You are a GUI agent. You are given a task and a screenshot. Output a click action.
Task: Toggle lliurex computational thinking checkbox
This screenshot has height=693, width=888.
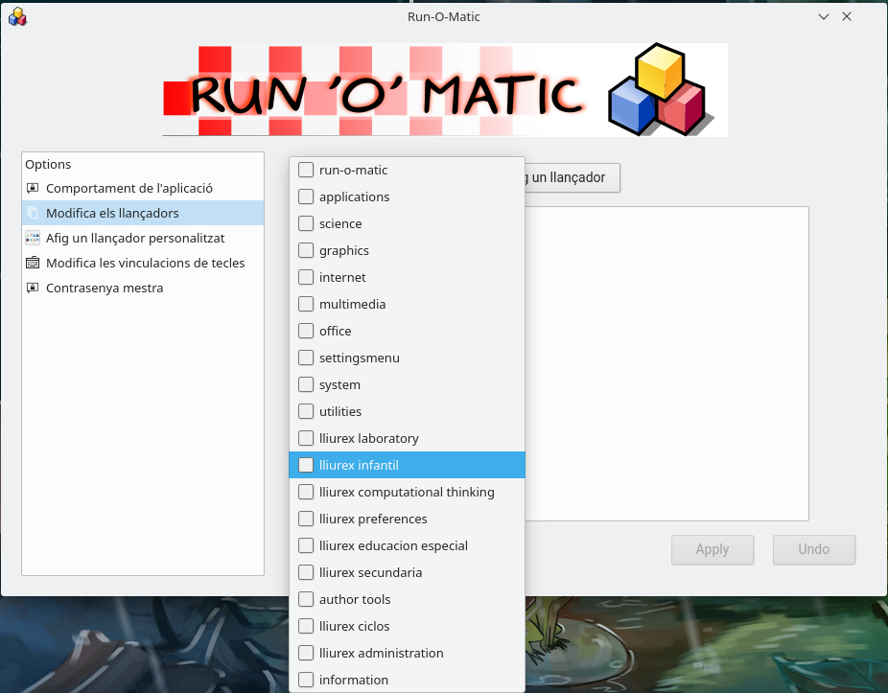pos(306,492)
